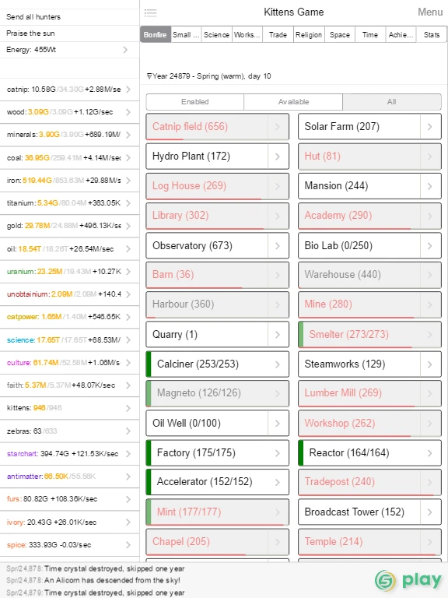Toggle Accelerator (152/152) on-state bar
Screen dimensions: 448x598
pyautogui.click(x=149, y=482)
